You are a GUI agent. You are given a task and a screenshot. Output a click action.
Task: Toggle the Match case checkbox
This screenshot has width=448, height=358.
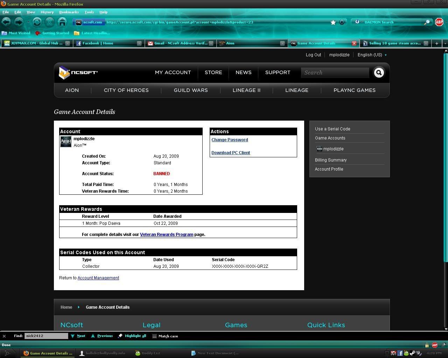154,336
